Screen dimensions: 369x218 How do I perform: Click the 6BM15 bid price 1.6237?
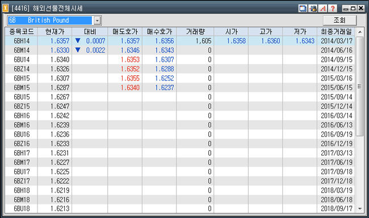click(x=164, y=88)
